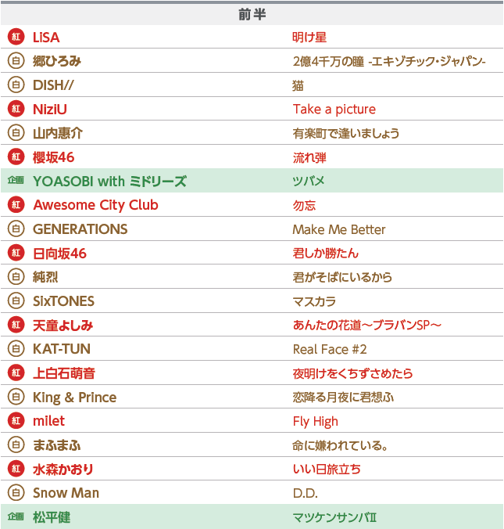Click the red 紅 badge beside Awesome City Club

16,205
